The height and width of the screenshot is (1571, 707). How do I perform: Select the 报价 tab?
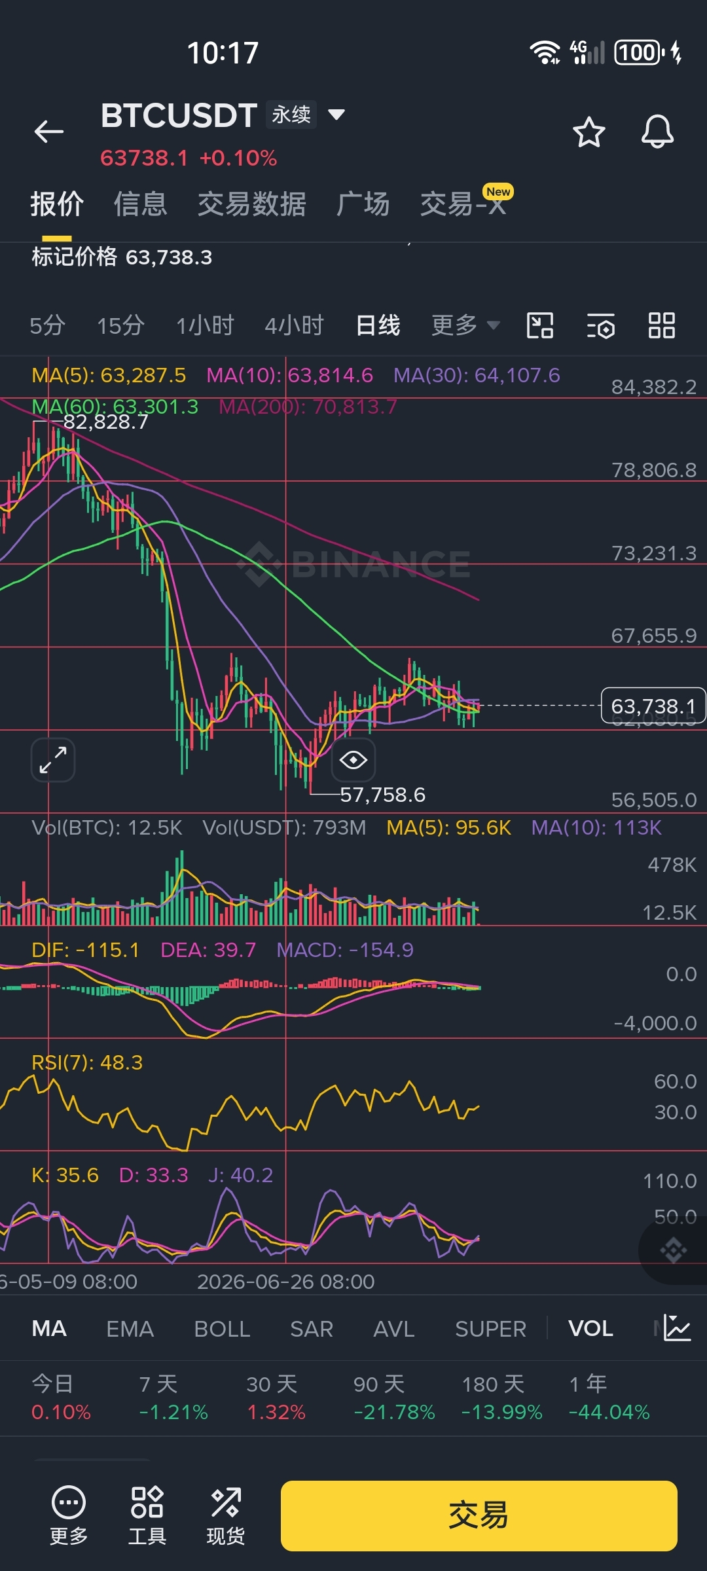coord(57,204)
